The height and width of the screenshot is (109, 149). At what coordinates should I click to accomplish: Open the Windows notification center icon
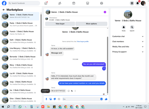pos(145,107)
